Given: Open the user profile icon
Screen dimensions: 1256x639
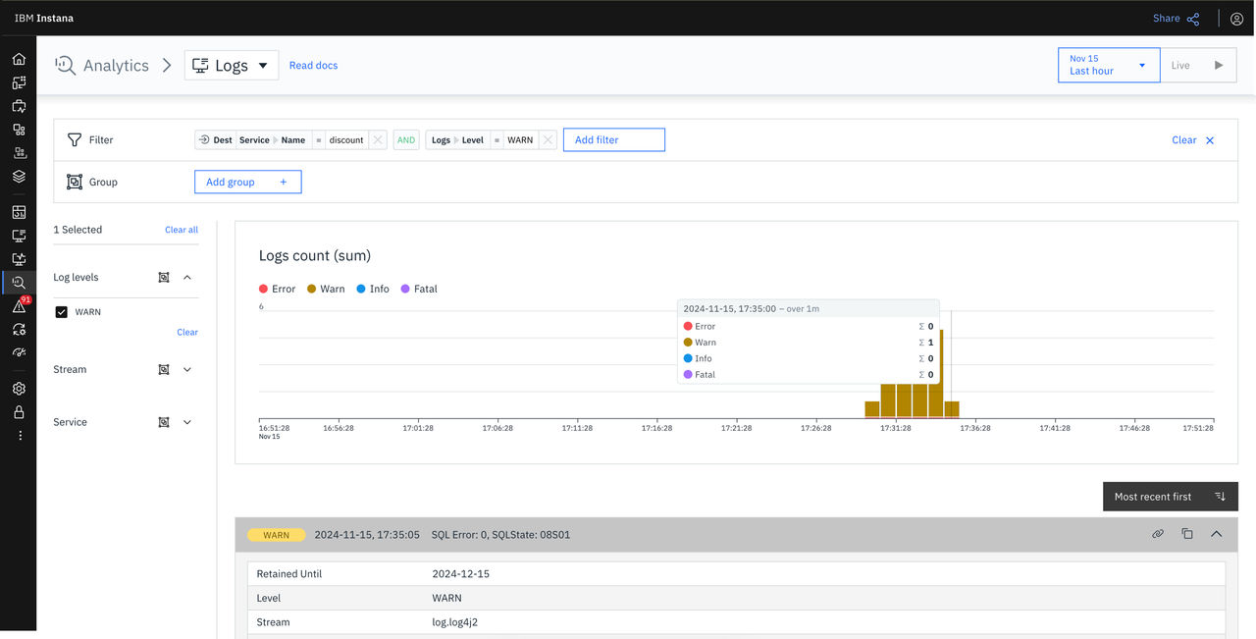Looking at the screenshot, I should 1236,19.
